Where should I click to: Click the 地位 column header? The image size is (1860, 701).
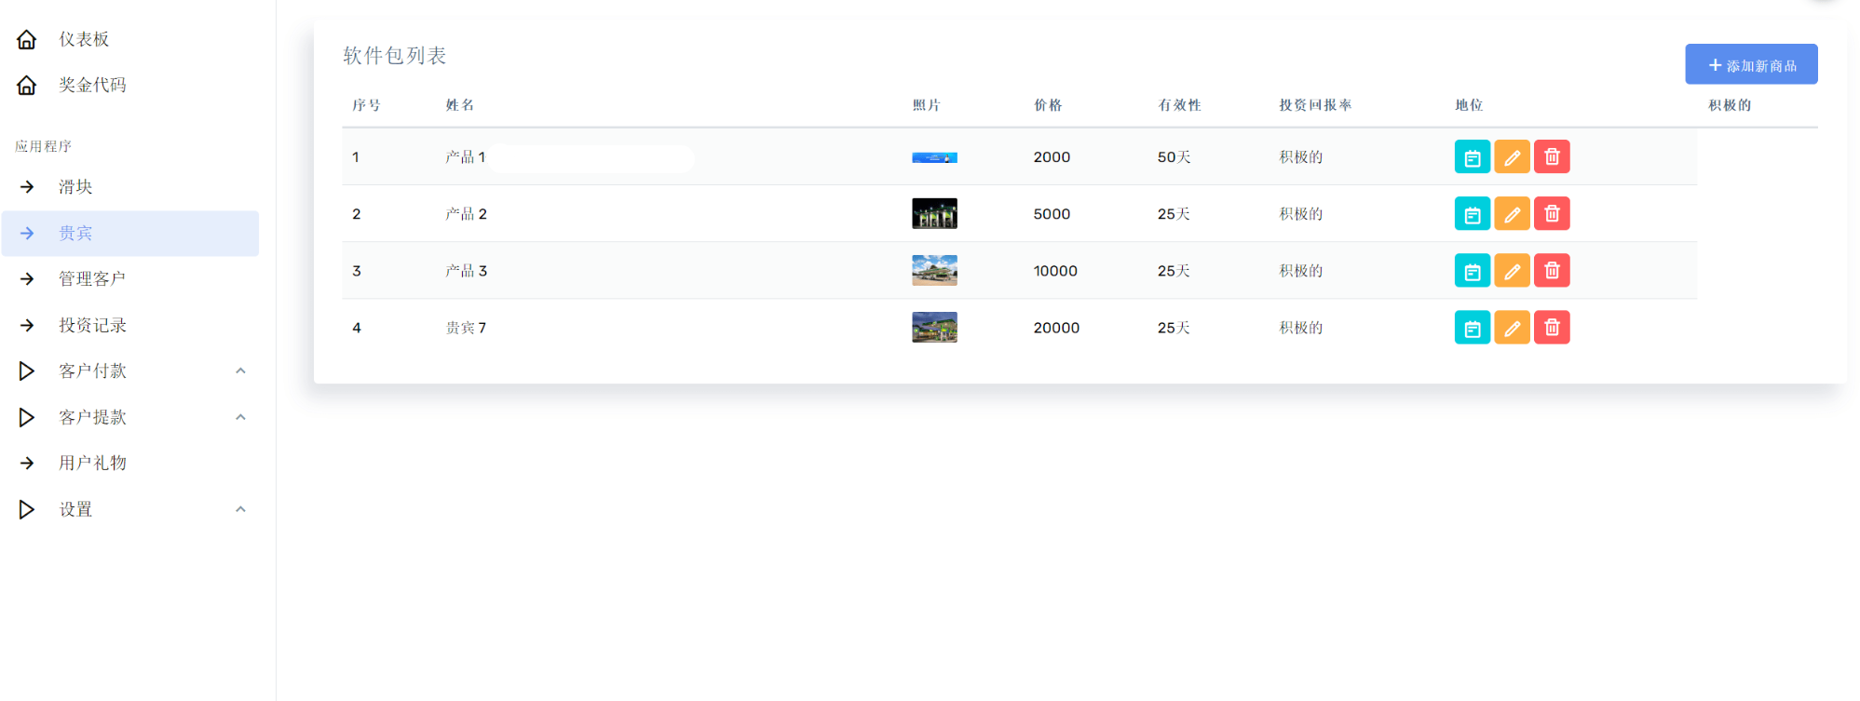pyautogui.click(x=1469, y=105)
